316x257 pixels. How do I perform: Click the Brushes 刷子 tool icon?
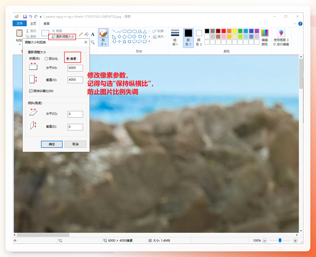[x=103, y=33]
